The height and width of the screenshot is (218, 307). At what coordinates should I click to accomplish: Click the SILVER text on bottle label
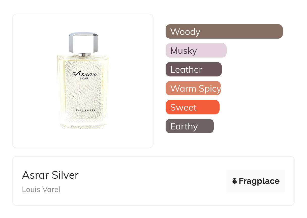coord(84,78)
